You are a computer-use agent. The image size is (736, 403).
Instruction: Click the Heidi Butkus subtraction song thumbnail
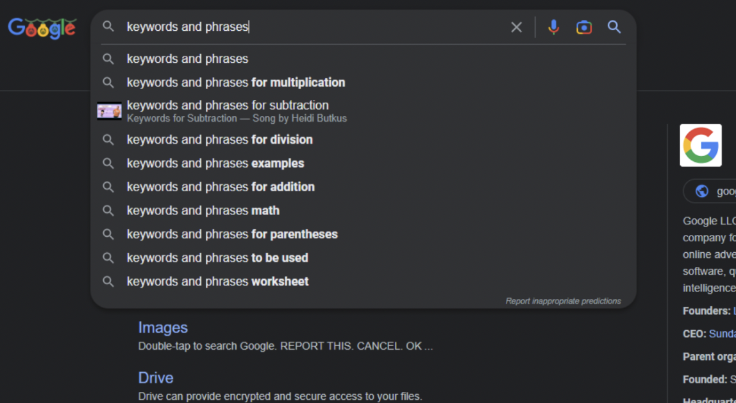[x=110, y=110]
